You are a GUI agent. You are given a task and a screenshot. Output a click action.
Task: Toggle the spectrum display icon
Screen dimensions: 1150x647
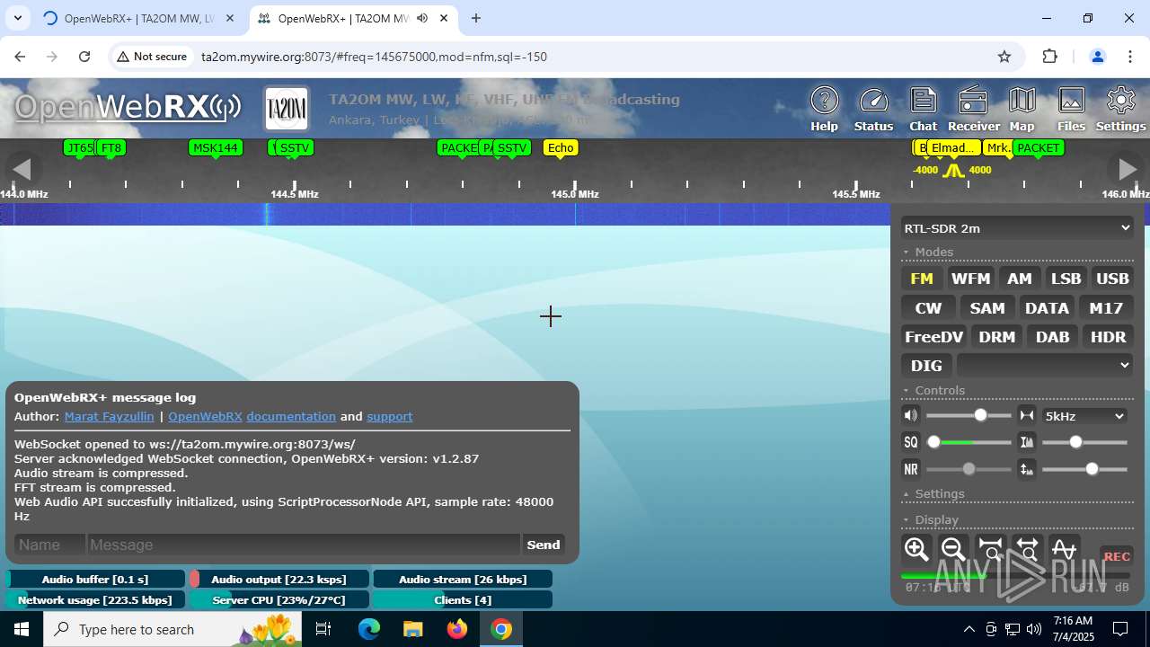click(x=1064, y=549)
